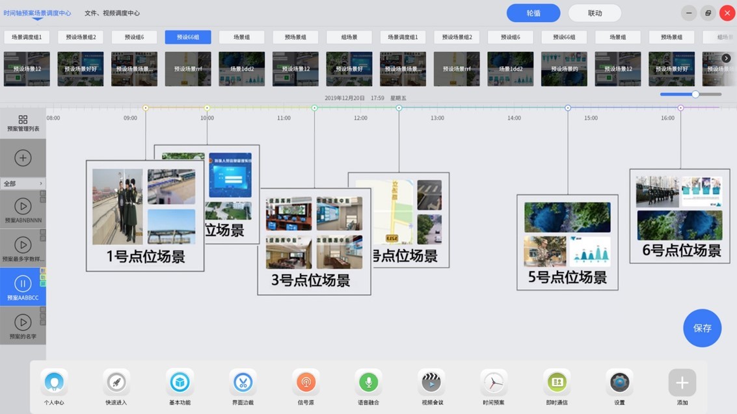Image resolution: width=737 pixels, height=414 pixels.
Task: Click the 信号源 signal source icon
Action: 305,382
